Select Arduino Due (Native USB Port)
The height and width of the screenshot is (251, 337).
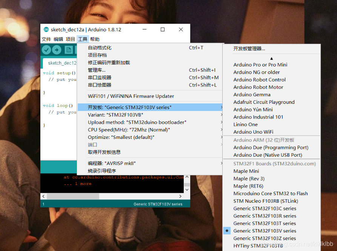272,155
